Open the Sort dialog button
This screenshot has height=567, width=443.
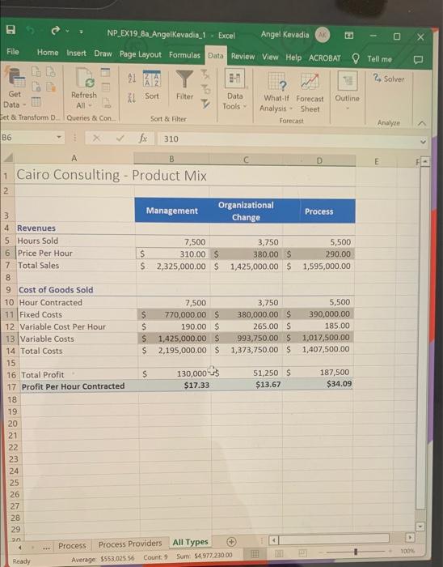tap(152, 85)
